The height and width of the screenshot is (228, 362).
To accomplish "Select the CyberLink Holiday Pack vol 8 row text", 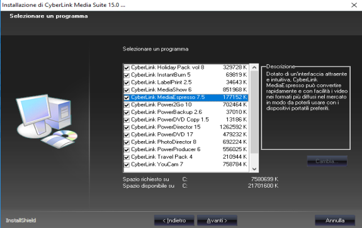I will (x=167, y=67).
